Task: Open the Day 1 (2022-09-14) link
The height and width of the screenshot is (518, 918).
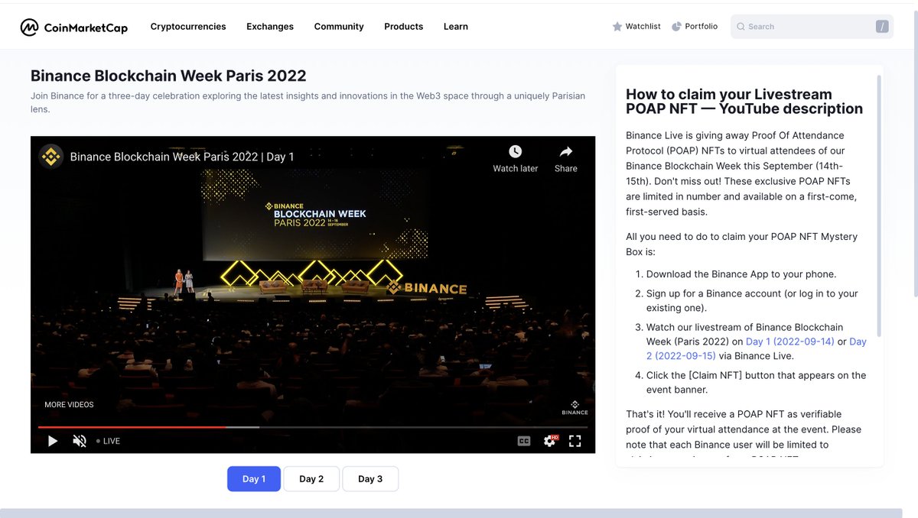Action: (x=790, y=342)
